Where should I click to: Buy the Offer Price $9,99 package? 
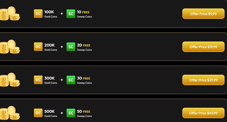(203, 14)
